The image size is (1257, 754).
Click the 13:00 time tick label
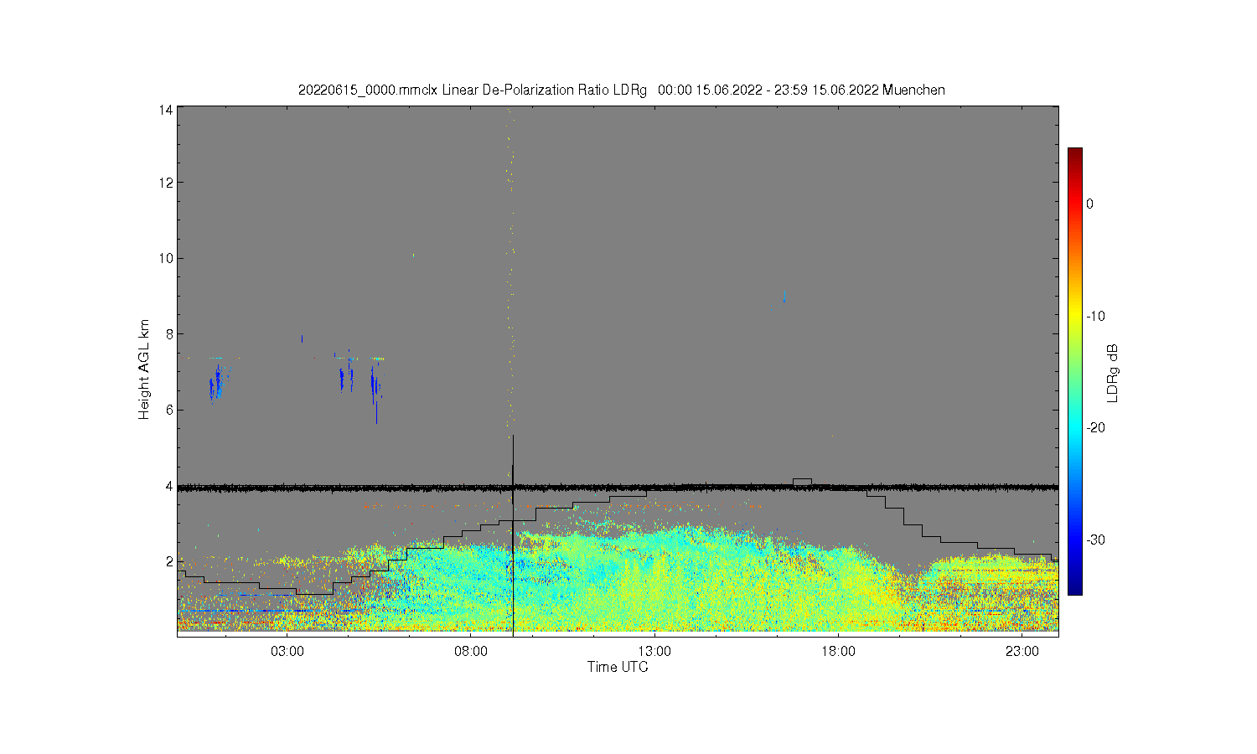tap(654, 652)
